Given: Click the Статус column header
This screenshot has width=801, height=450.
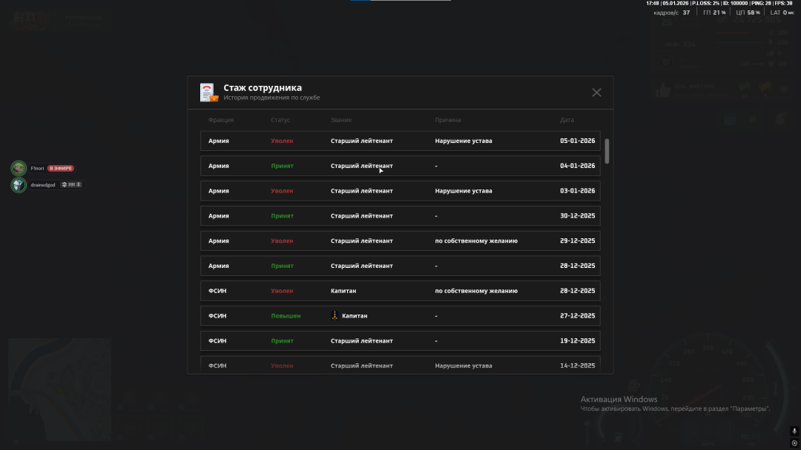Looking at the screenshot, I should click(280, 120).
